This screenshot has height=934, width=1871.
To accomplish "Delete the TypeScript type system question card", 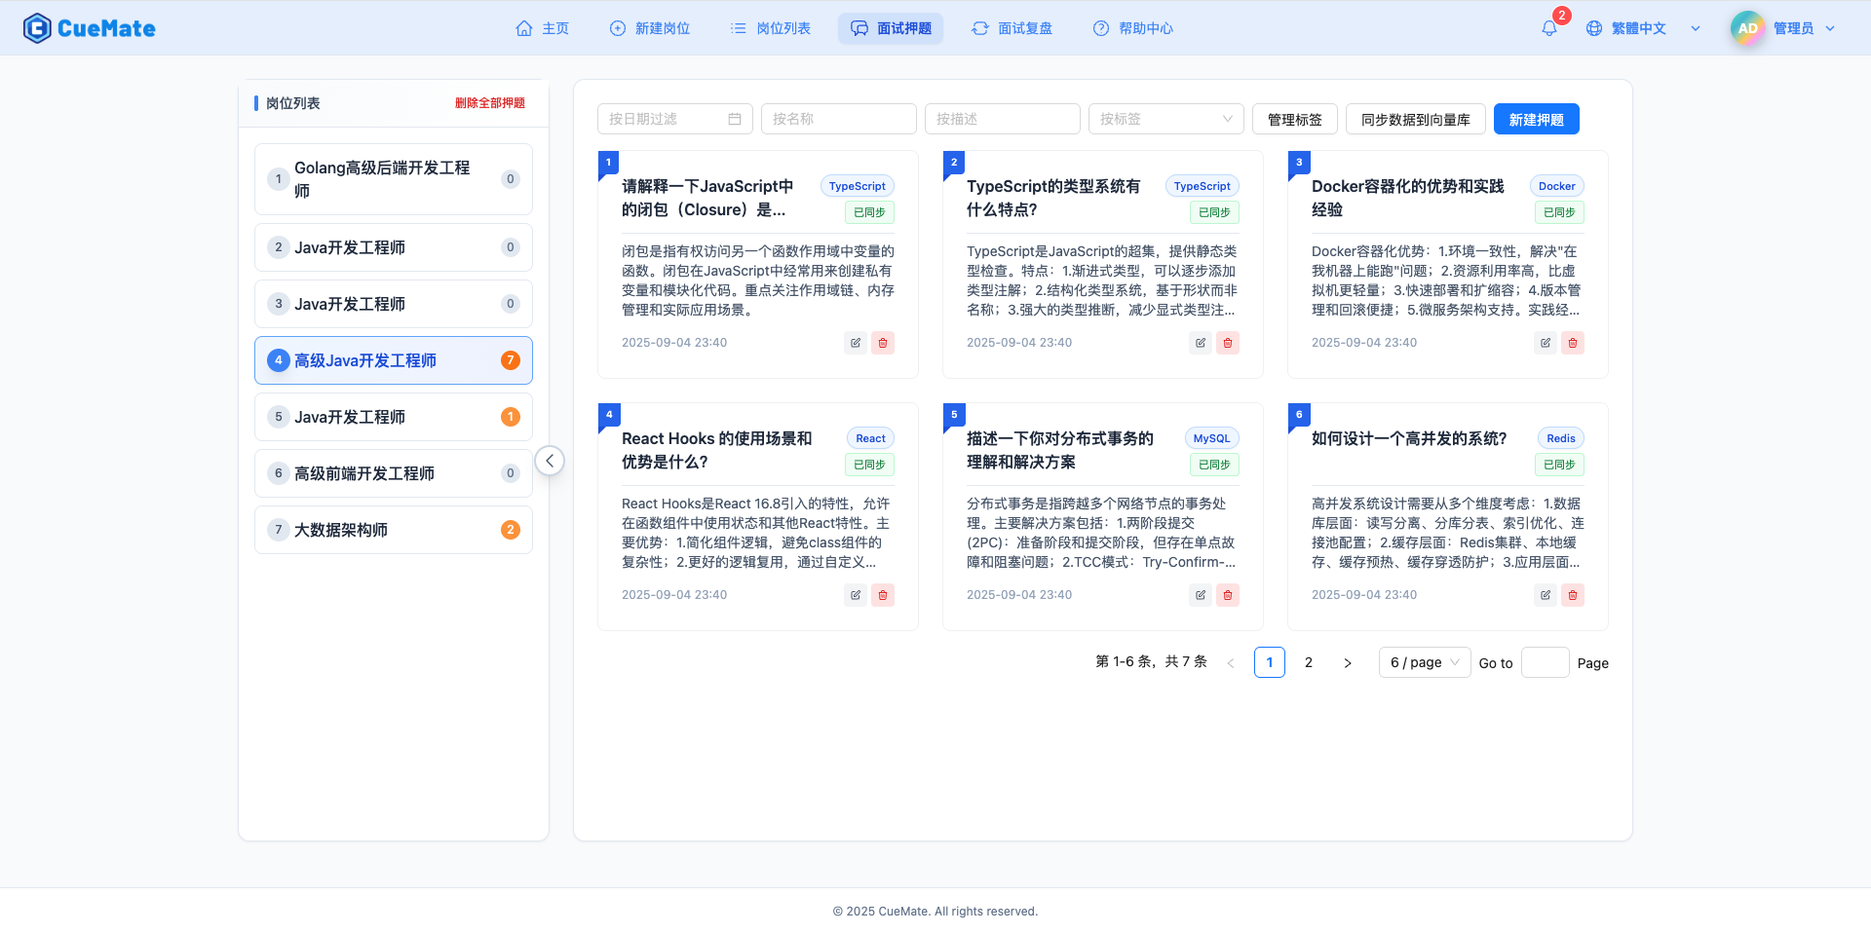I will pos(1227,343).
